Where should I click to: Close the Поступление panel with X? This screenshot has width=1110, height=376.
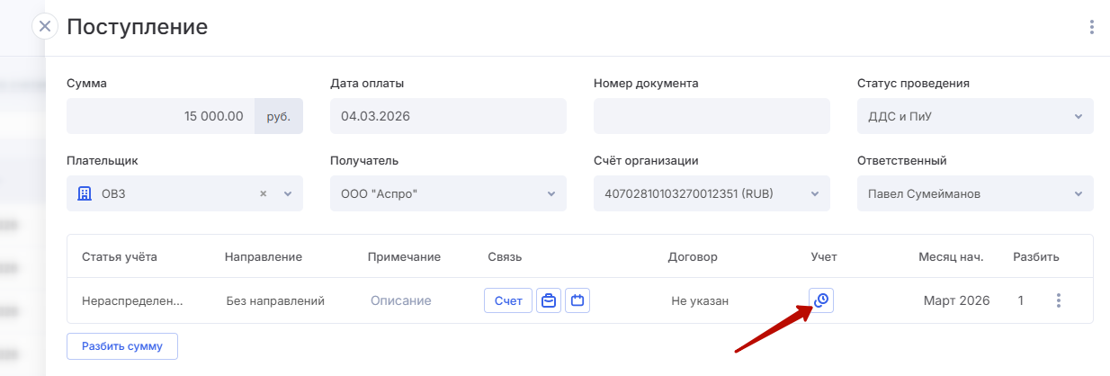[x=45, y=26]
